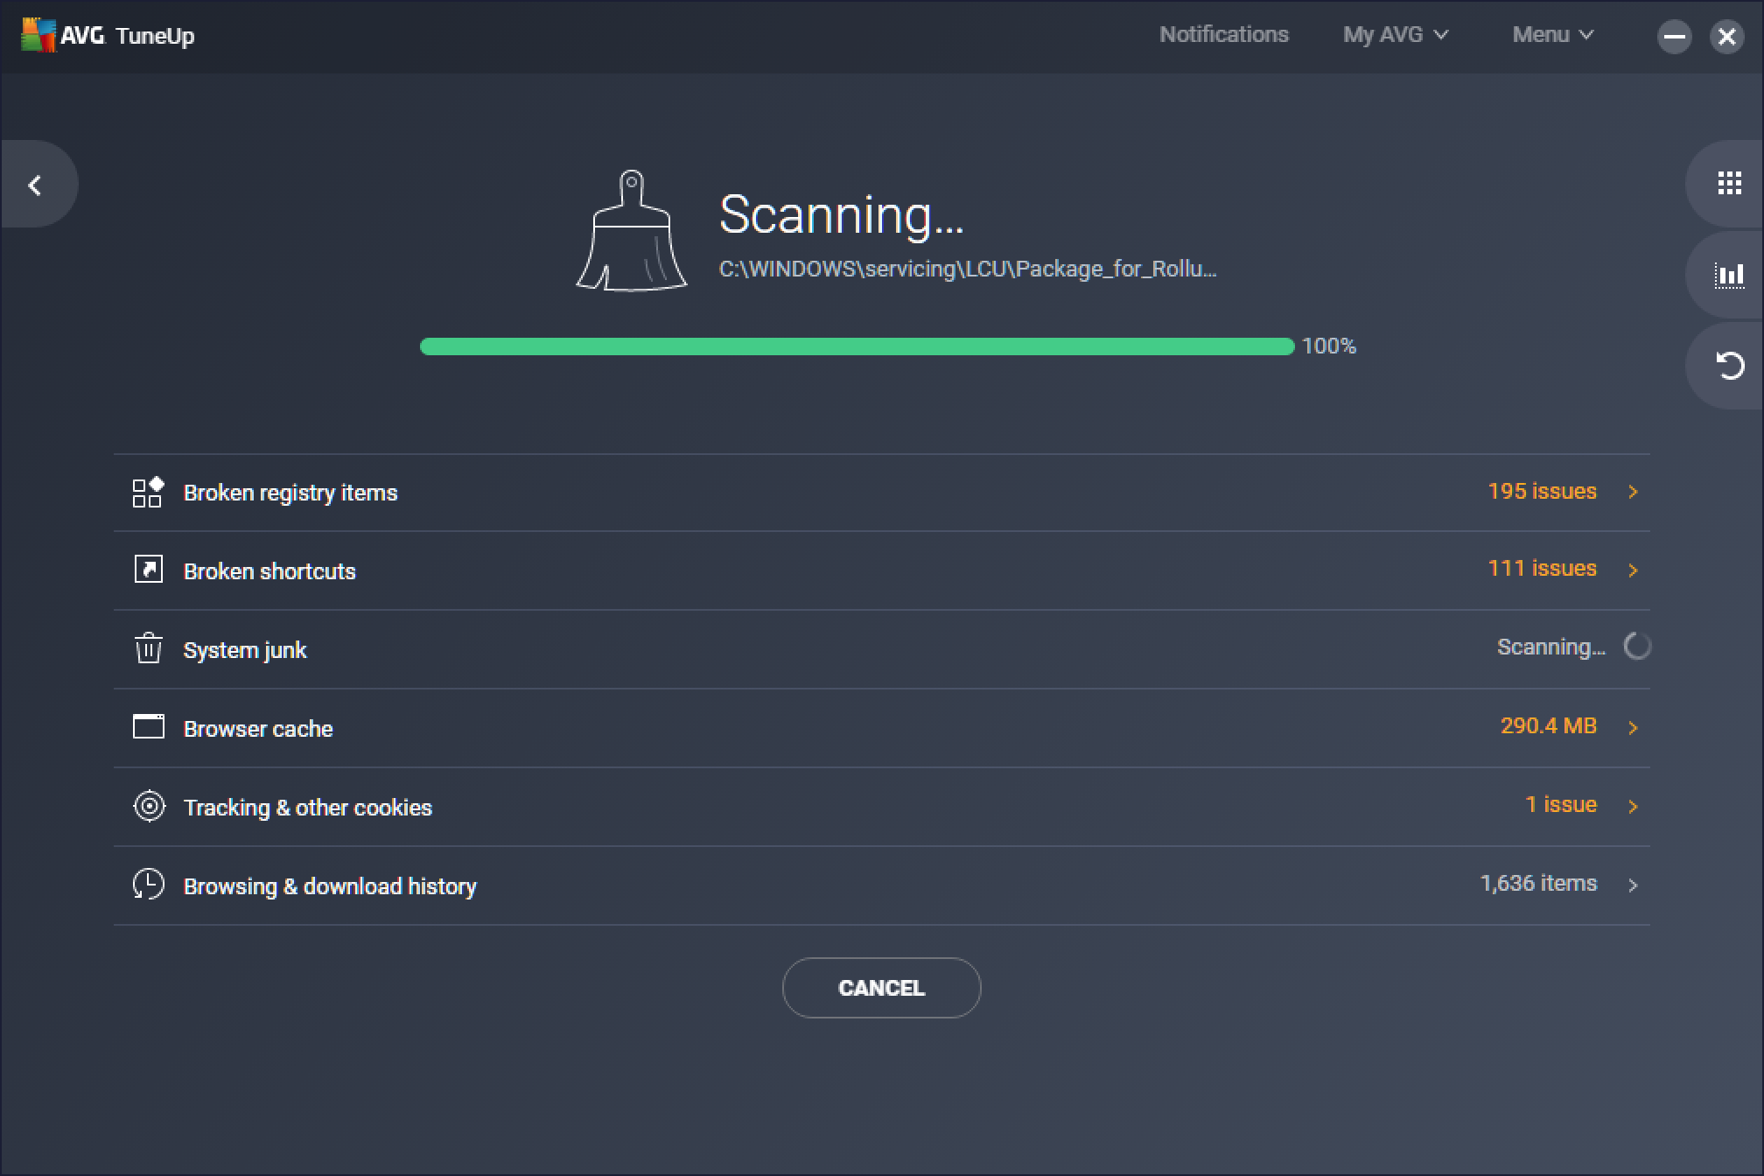The image size is (1764, 1176).
Task: Click the broom cleaning icon
Action: click(632, 230)
